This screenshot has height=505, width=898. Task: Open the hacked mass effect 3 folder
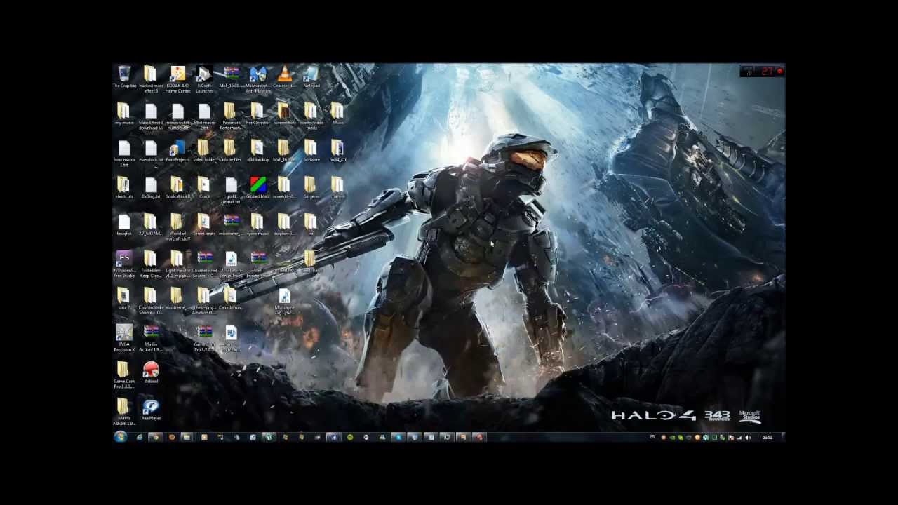(150, 77)
